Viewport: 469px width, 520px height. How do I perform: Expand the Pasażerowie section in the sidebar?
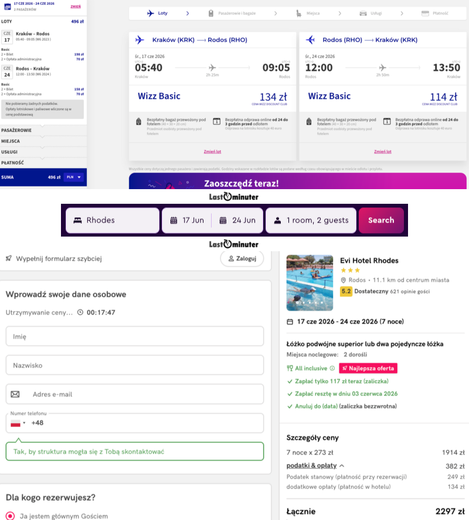18,130
